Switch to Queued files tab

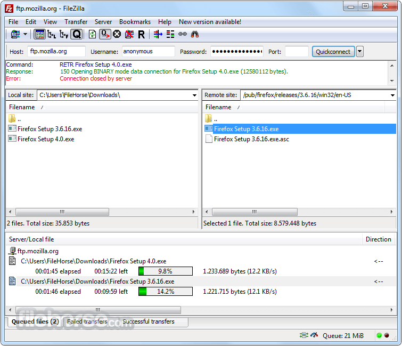point(35,321)
